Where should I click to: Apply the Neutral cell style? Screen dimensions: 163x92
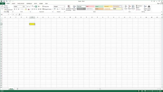108,6
